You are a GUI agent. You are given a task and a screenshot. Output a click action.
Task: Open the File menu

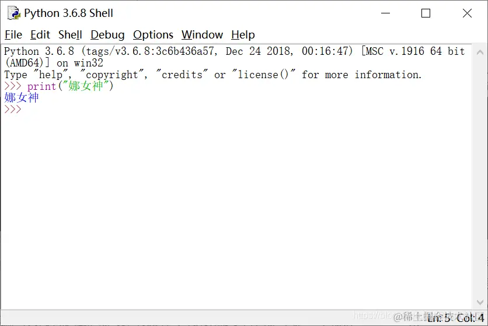[13, 34]
